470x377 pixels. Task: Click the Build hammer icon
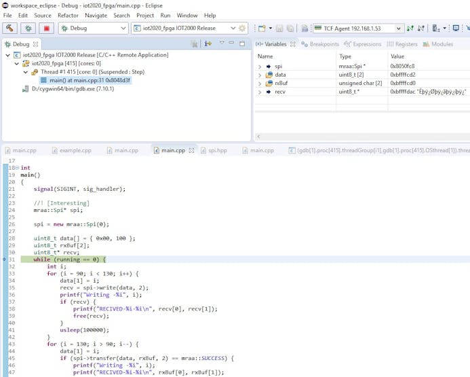point(10,29)
